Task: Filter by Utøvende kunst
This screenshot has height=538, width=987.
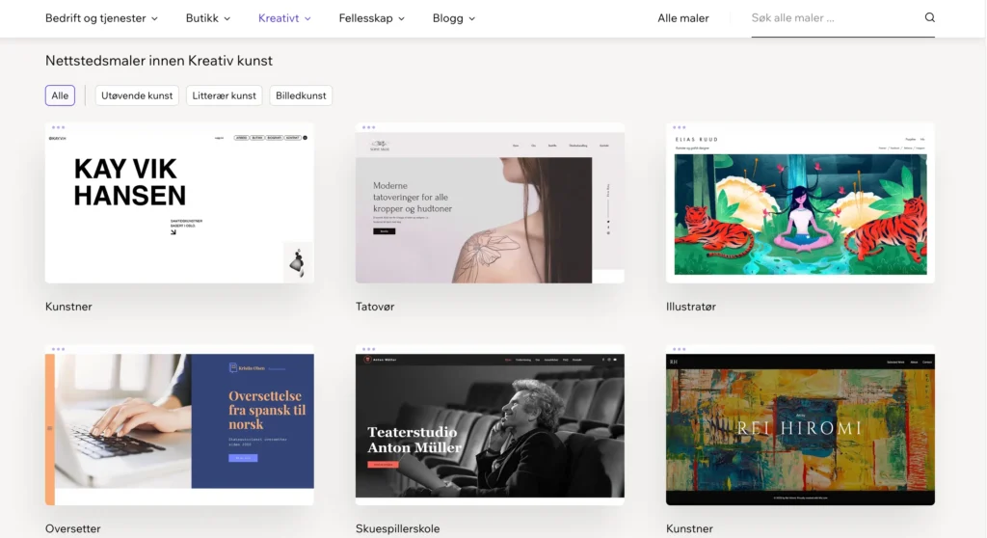Action: 137,95
